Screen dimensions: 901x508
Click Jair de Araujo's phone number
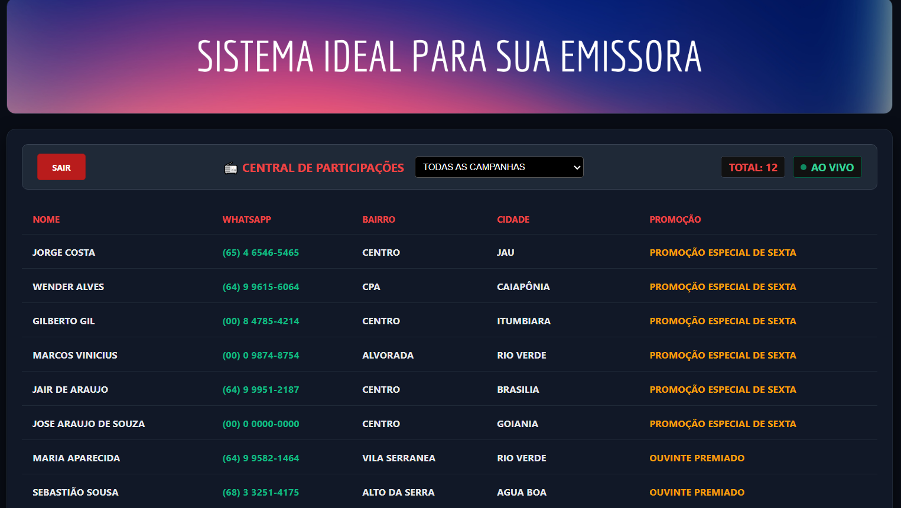(261, 389)
